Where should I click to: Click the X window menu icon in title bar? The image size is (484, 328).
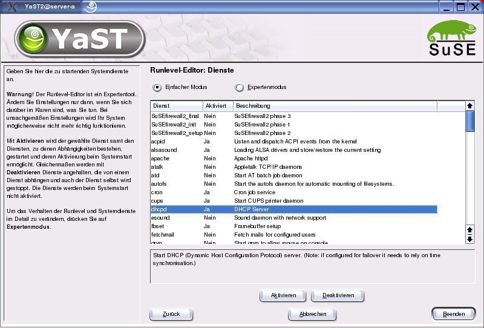click(11, 7)
